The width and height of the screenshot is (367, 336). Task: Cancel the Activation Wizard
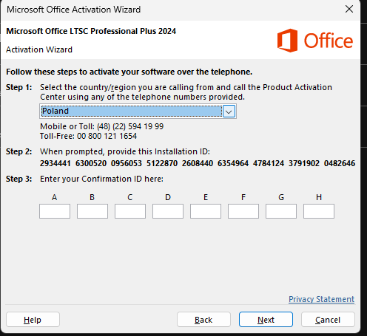coord(328,320)
